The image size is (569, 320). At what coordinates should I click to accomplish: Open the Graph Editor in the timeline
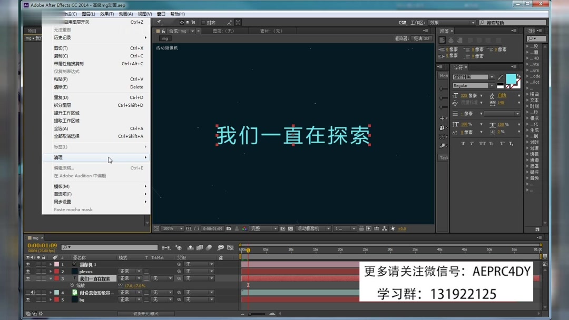coord(230,247)
